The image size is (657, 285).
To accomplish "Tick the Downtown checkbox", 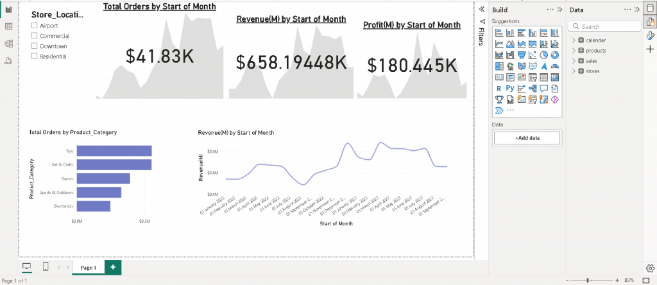I will pyautogui.click(x=35, y=46).
